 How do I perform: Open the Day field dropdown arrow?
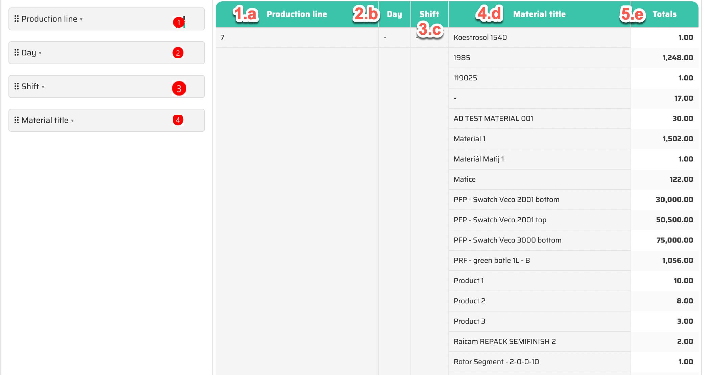point(40,53)
